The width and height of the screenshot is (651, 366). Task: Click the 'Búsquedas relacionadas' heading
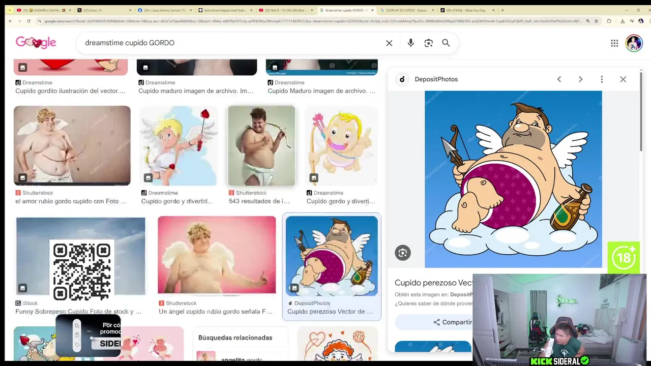pyautogui.click(x=235, y=338)
